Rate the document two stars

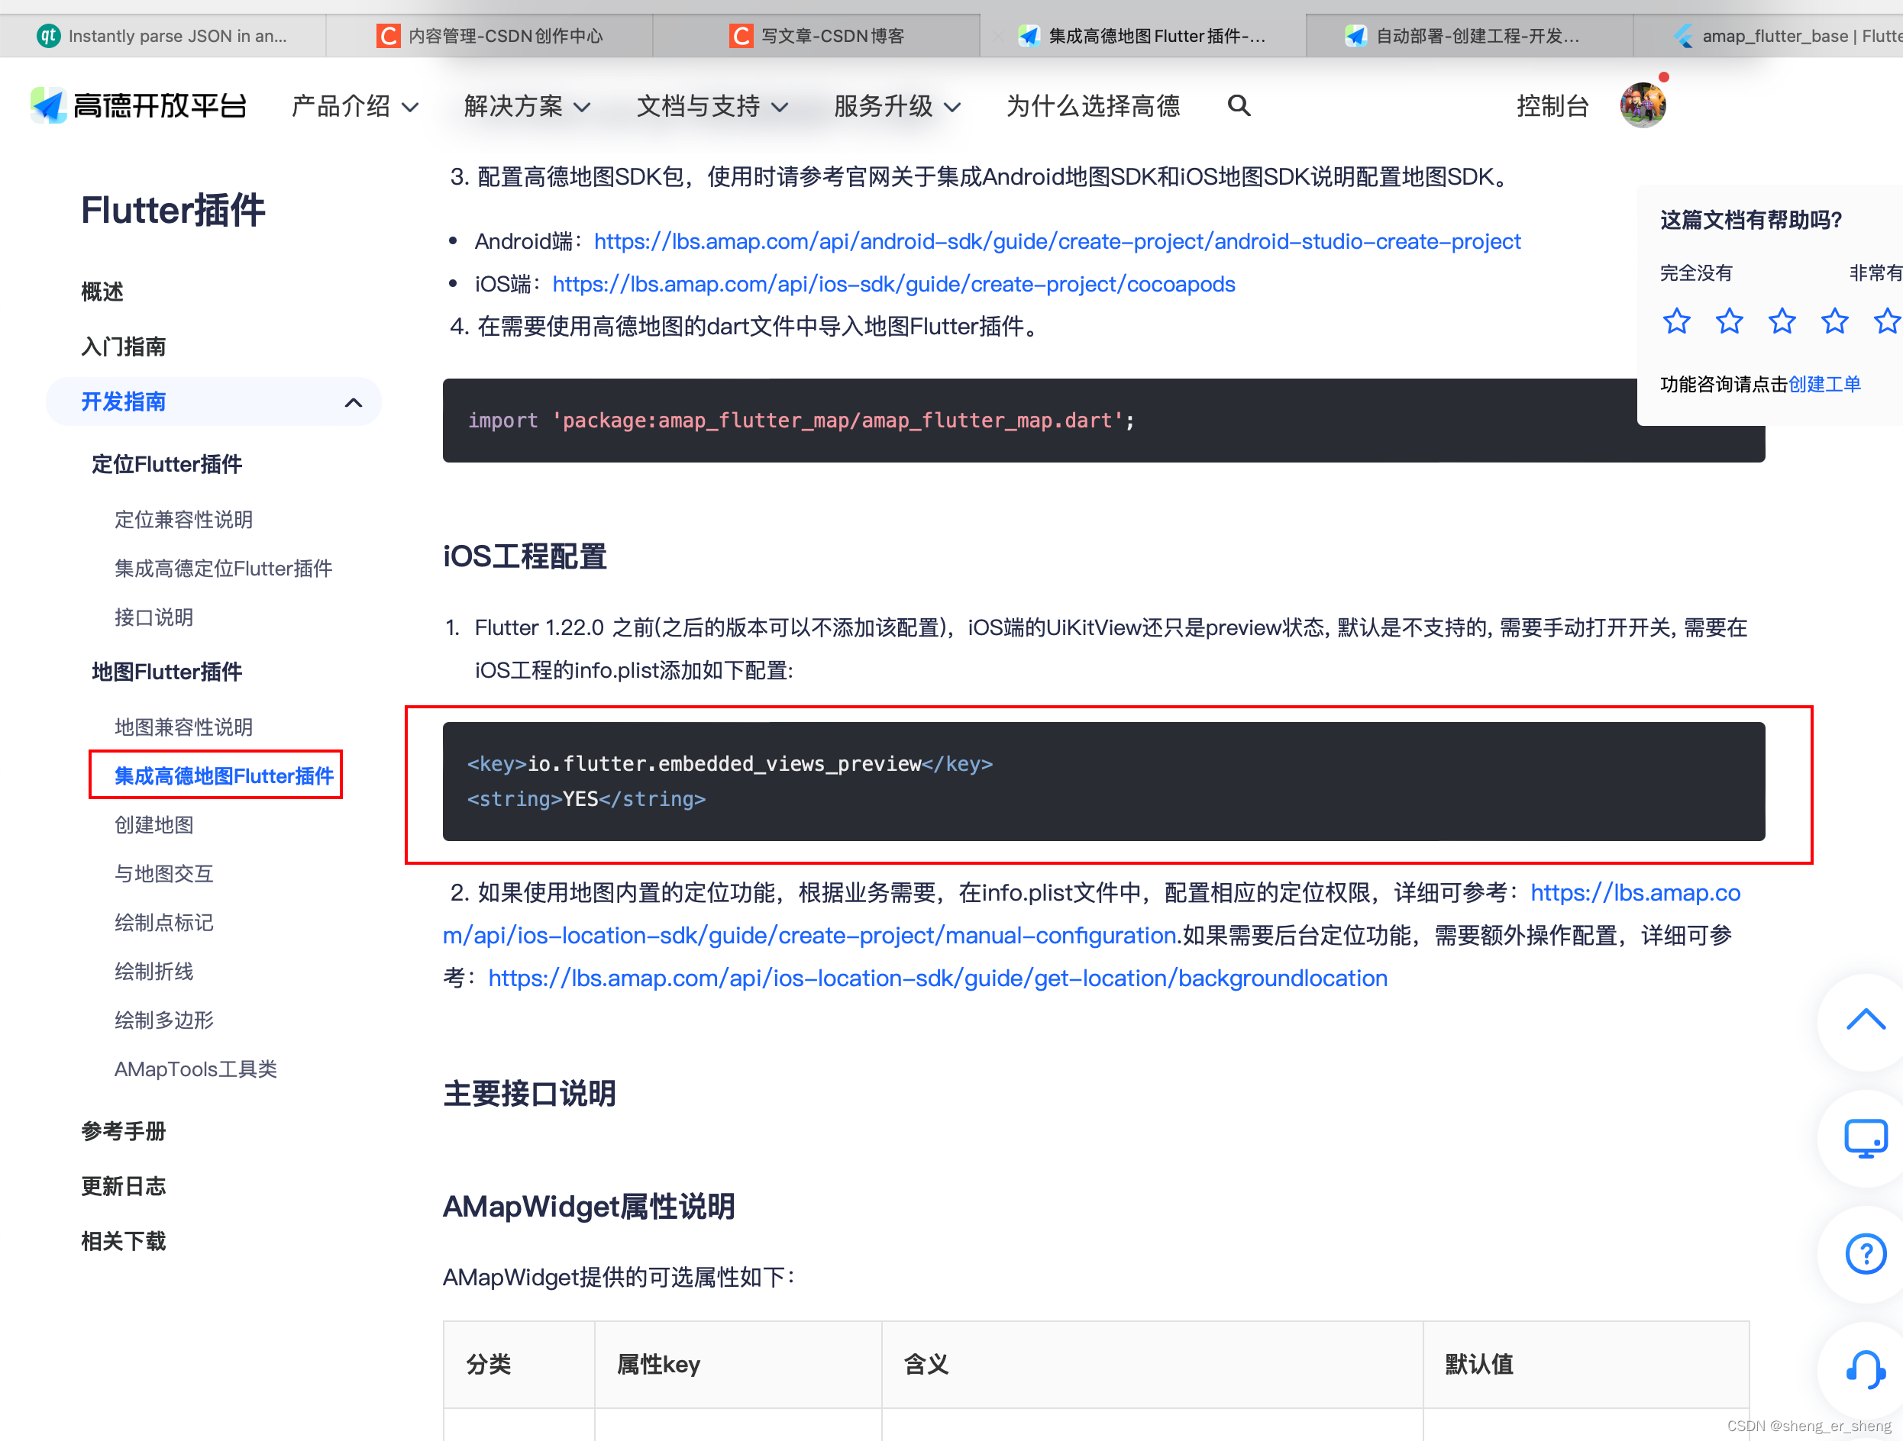click(x=1729, y=321)
